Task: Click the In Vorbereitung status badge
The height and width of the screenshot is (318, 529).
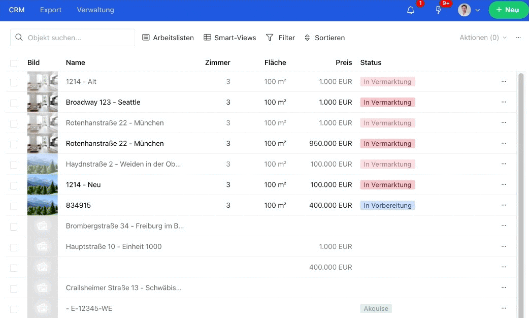Action: pos(387,206)
